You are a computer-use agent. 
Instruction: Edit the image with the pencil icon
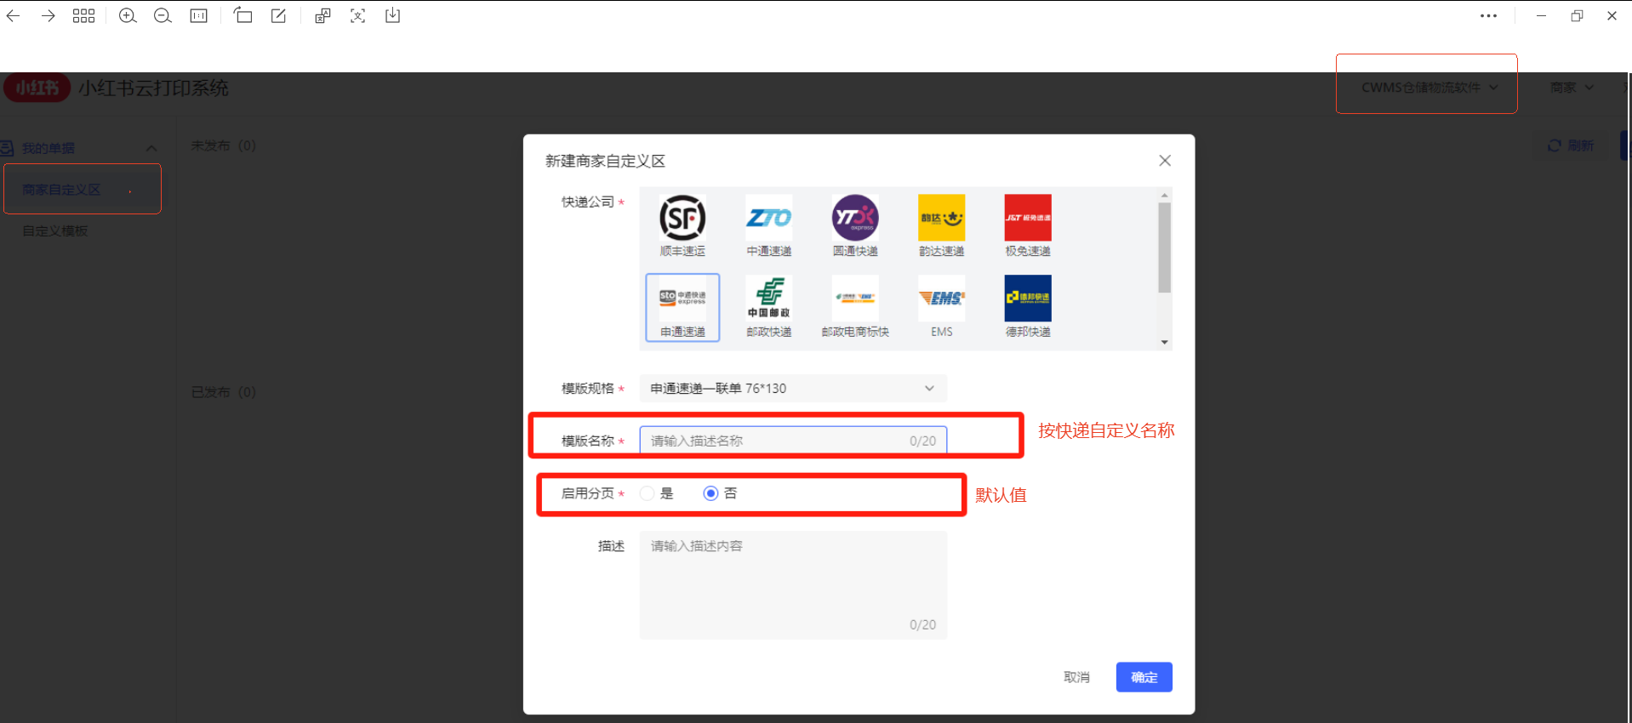pos(278,15)
